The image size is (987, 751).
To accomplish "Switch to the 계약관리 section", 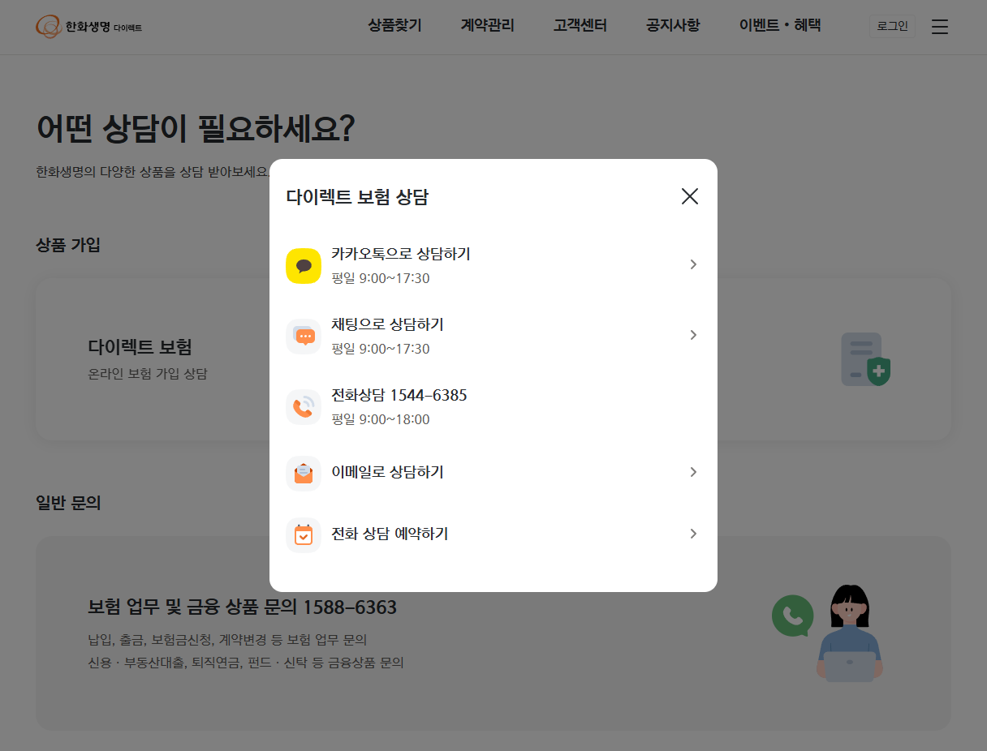I will coord(487,25).
